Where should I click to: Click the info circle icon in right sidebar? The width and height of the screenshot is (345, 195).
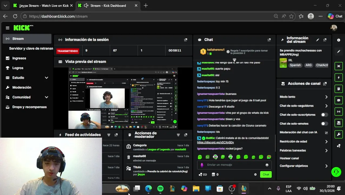(x=339, y=40)
